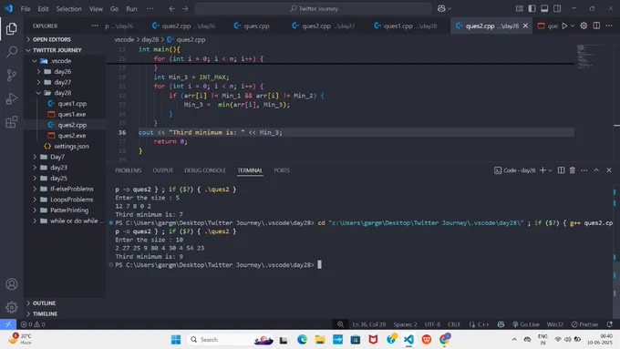Click the Run Code play icon

[x=564, y=26]
